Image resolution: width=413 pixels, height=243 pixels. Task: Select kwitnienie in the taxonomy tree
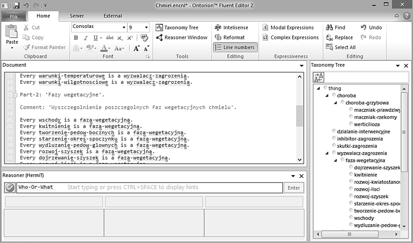[x=365, y=175]
